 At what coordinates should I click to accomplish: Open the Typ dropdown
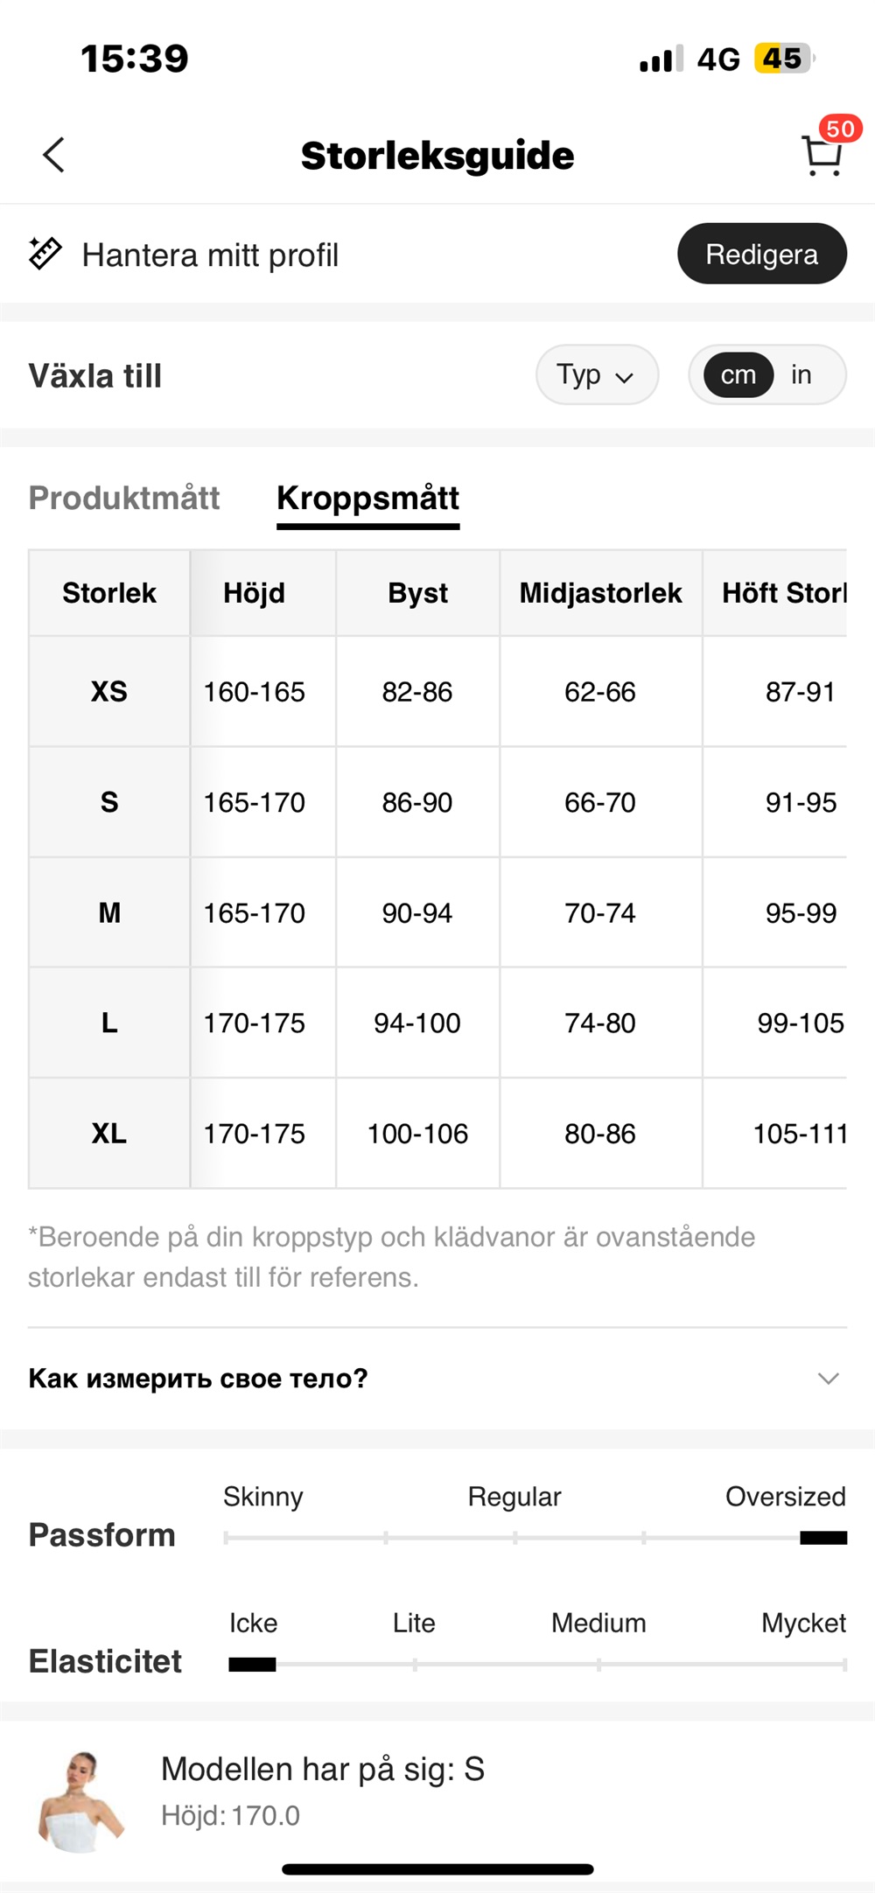(x=597, y=375)
